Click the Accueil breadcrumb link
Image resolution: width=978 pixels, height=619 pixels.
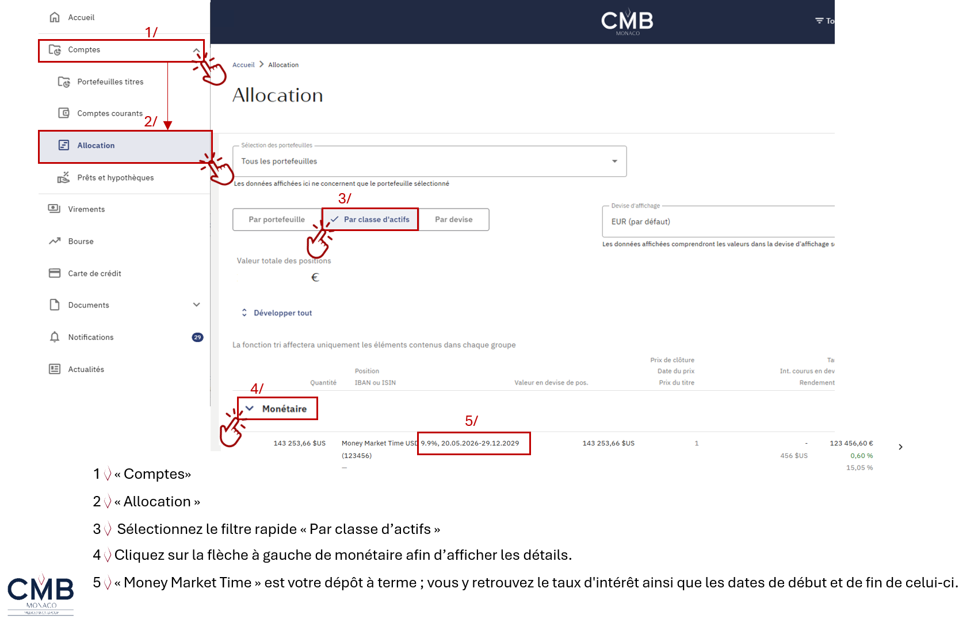243,65
